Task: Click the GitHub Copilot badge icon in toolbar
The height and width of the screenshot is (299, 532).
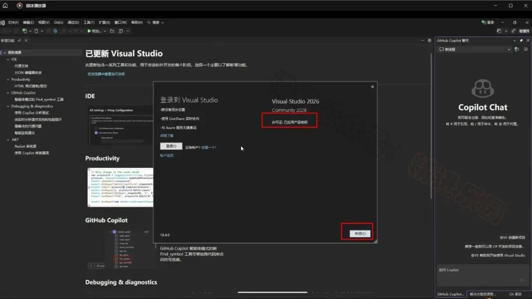Action: point(499,31)
